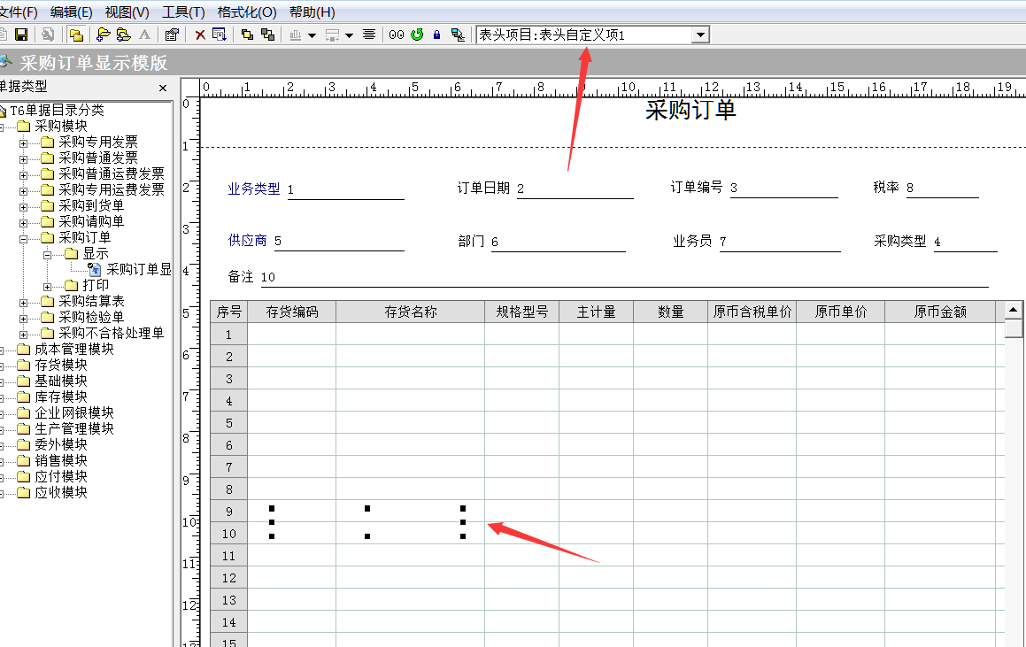Click the bring-to-front overlapping squares icon
This screenshot has height=647, width=1026.
tap(247, 35)
